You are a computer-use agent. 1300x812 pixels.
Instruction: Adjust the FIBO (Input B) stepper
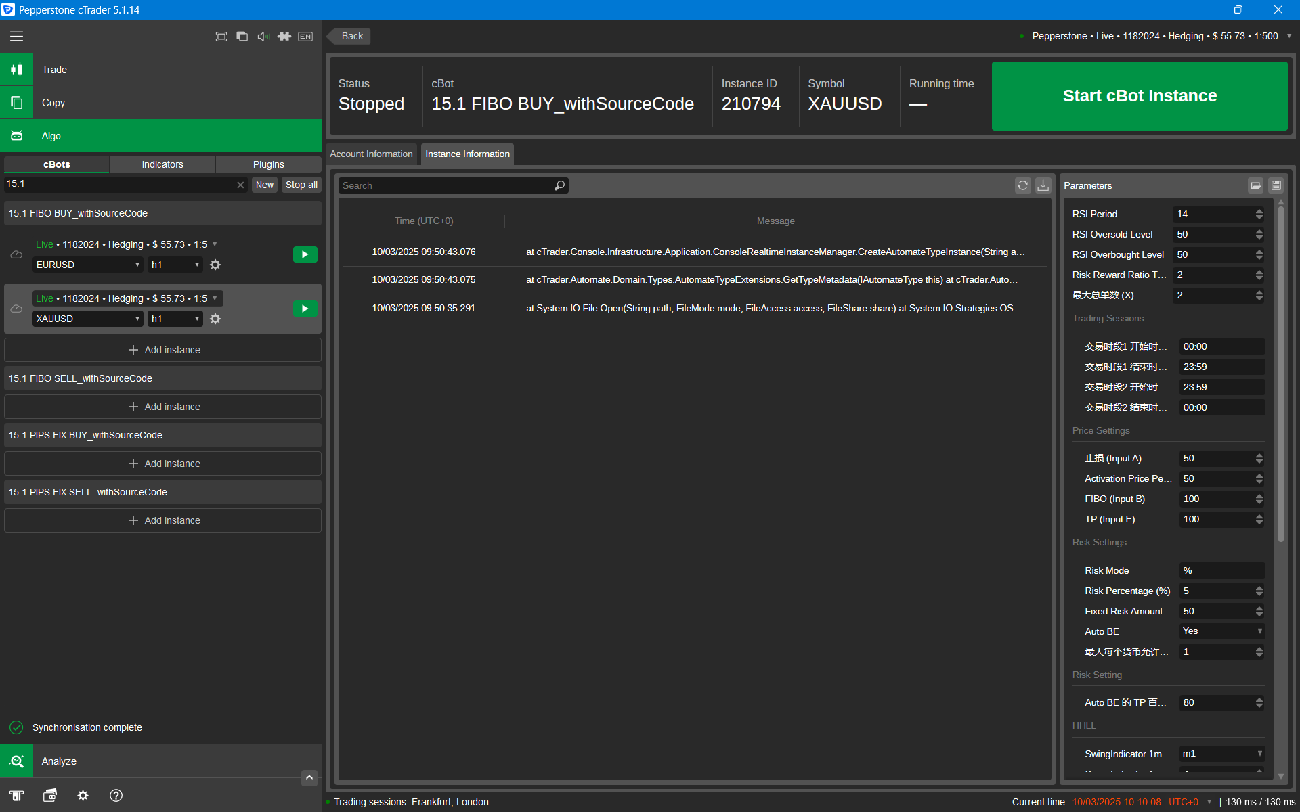pyautogui.click(x=1259, y=499)
